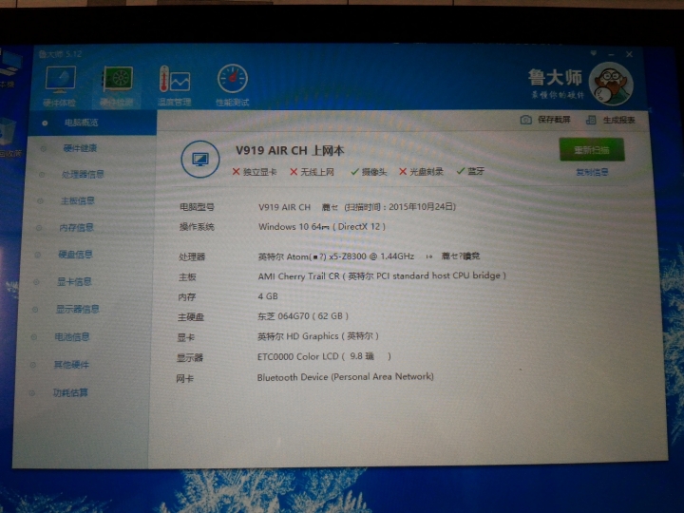Screen dimensions: 684x513
Task: Open 内存信息 sidebar item
Action: coord(76,227)
